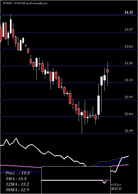Click the 13.13 price axis label
The height and width of the screenshot is (194, 138).
[129, 80]
